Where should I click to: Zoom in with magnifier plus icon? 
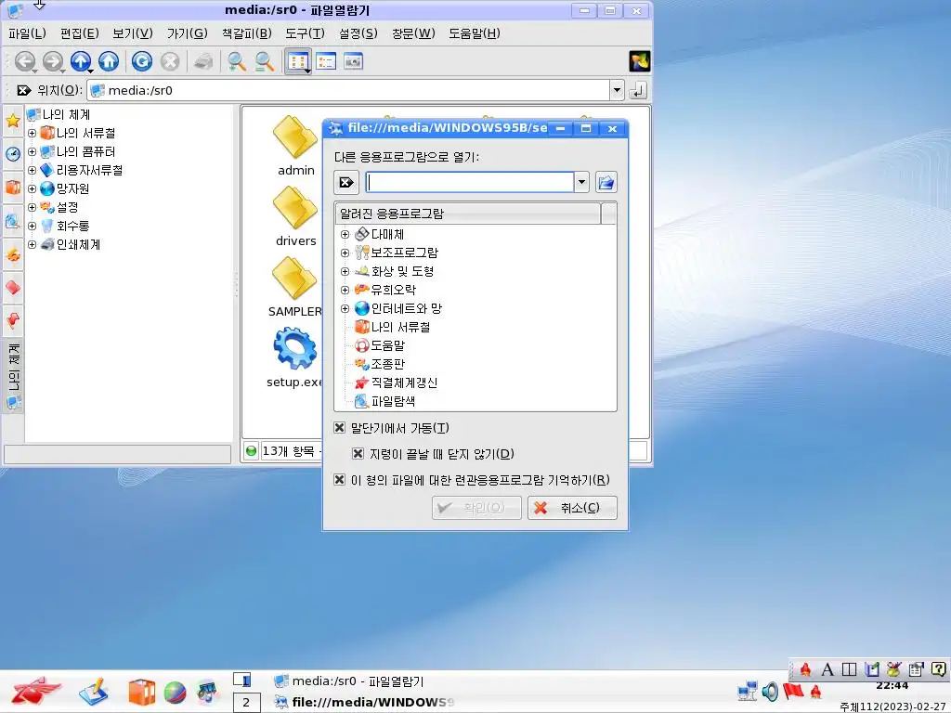click(x=236, y=61)
